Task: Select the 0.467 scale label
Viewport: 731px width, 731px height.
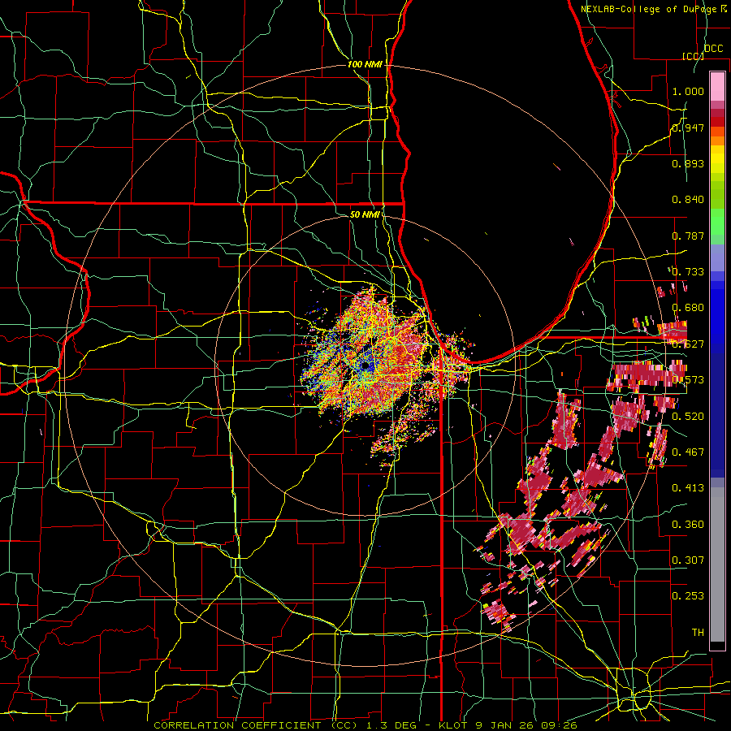Action: (x=688, y=452)
